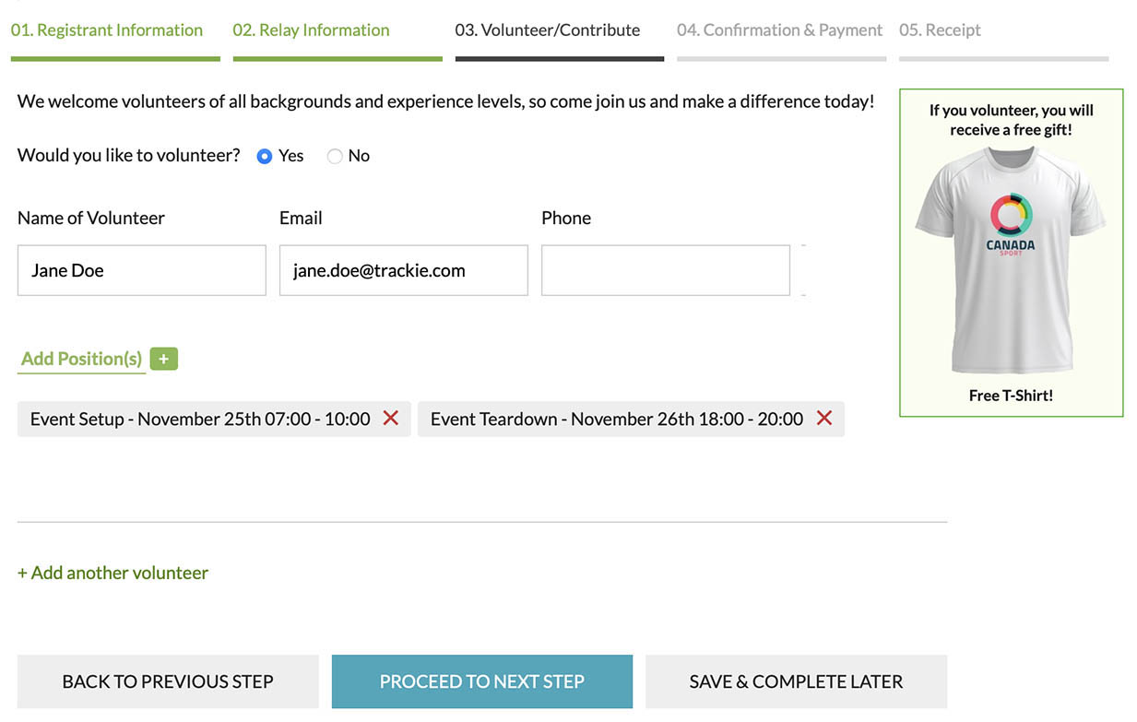The height and width of the screenshot is (722, 1137).
Task: Remove the Event Setup position
Action: [x=391, y=419]
